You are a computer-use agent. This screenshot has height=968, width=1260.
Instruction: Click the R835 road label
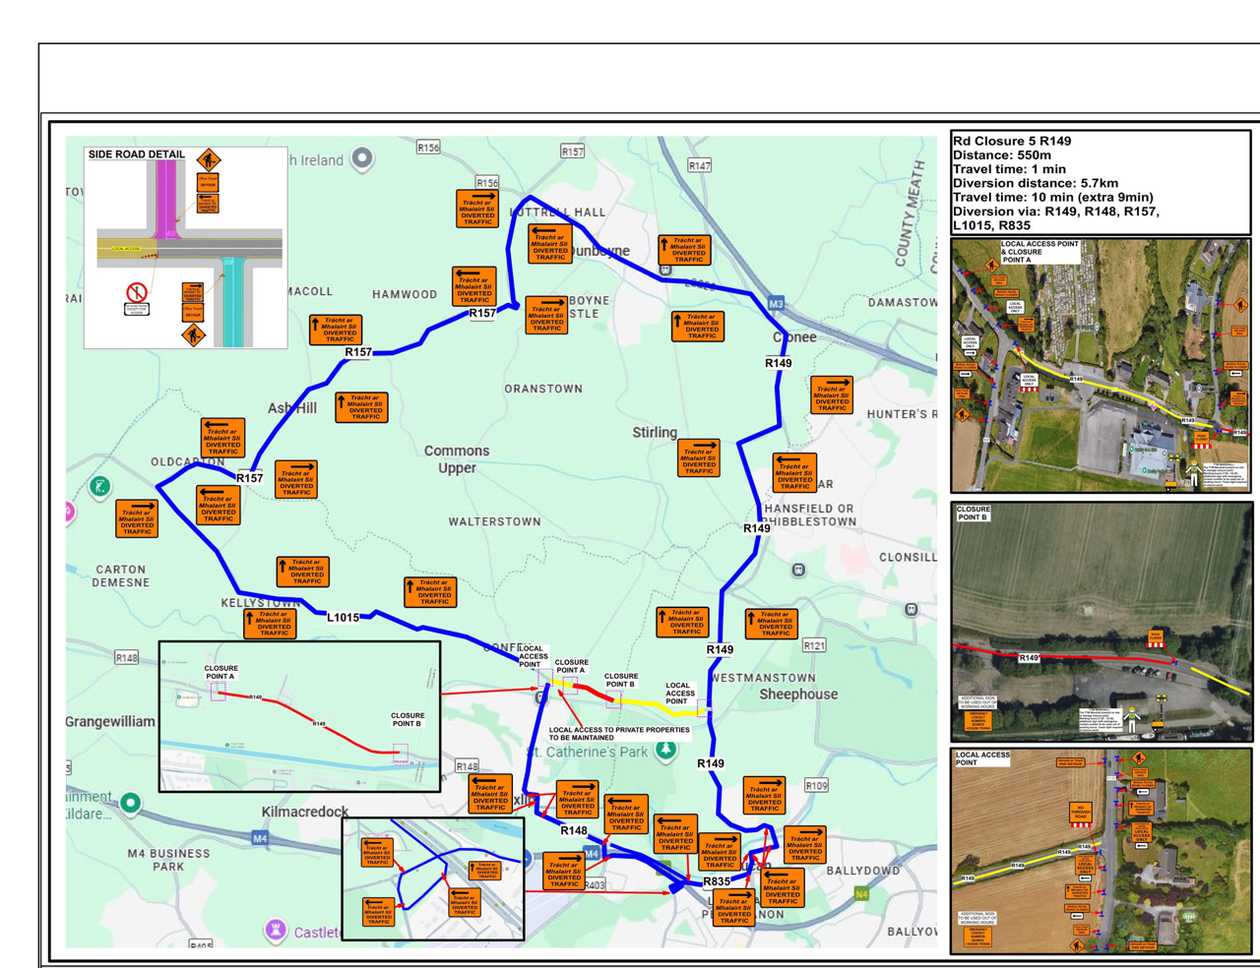[x=716, y=881]
